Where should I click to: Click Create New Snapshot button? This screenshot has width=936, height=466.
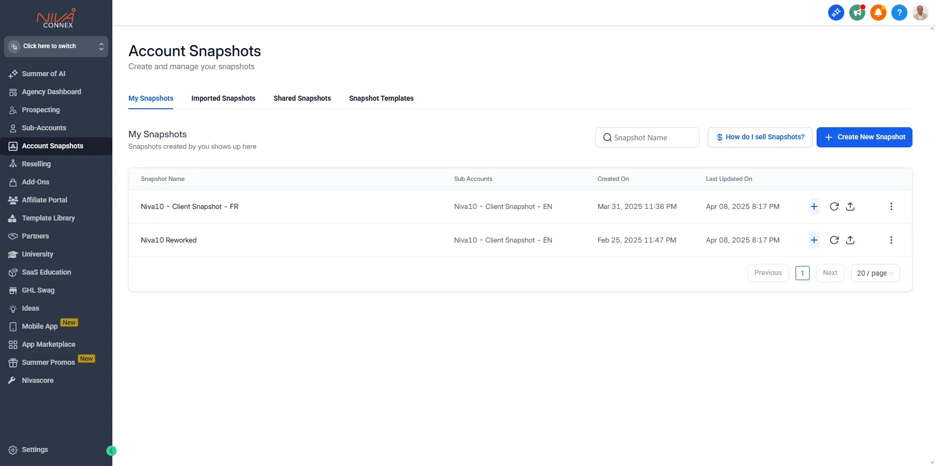(864, 137)
